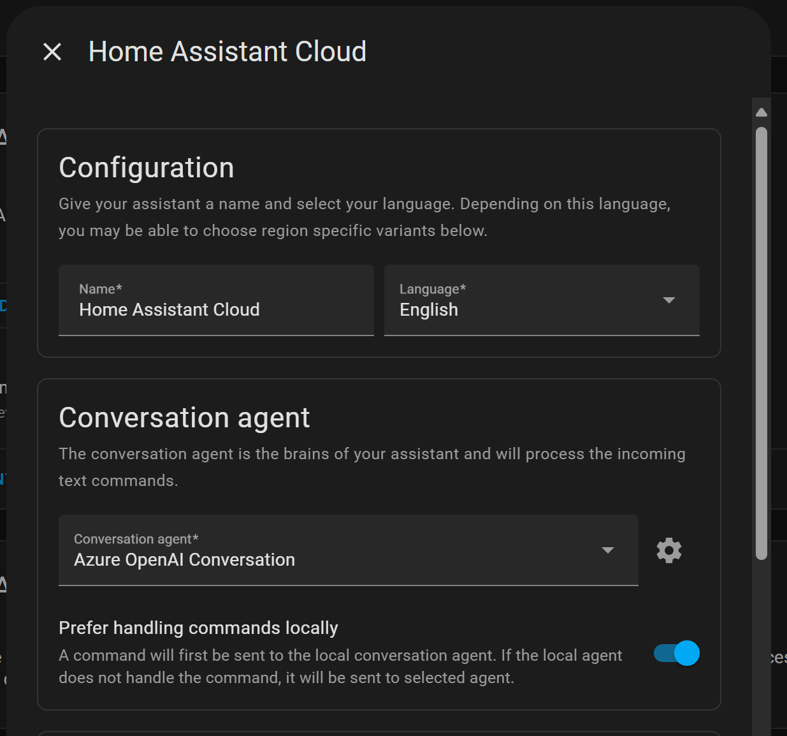Disable Prefer handling commands locally switch
This screenshot has width=787, height=736.
coord(676,653)
